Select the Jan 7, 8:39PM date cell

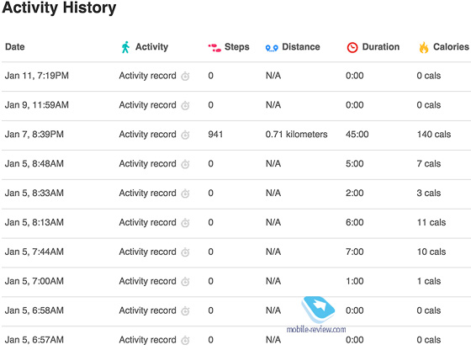[34, 135]
